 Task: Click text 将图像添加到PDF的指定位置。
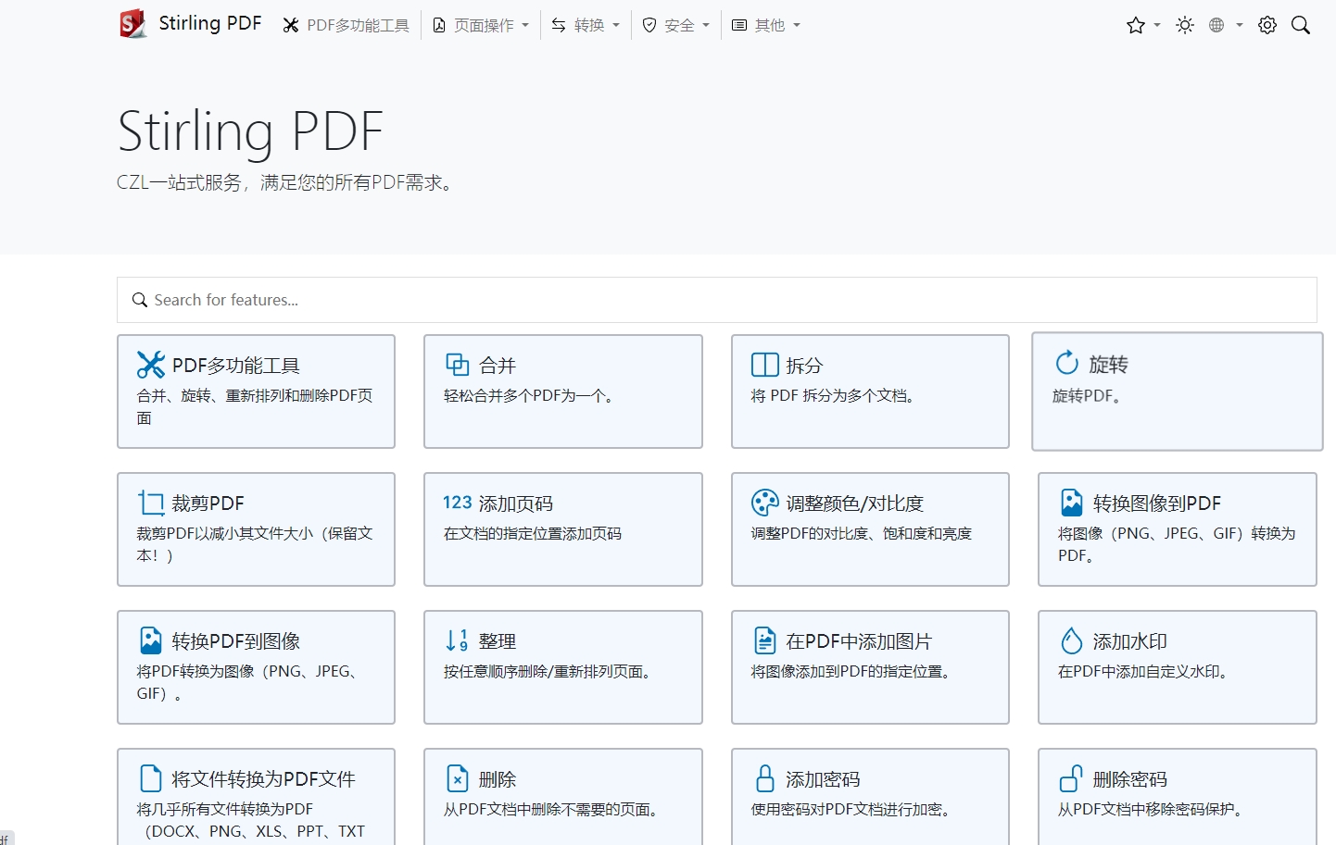(x=853, y=671)
